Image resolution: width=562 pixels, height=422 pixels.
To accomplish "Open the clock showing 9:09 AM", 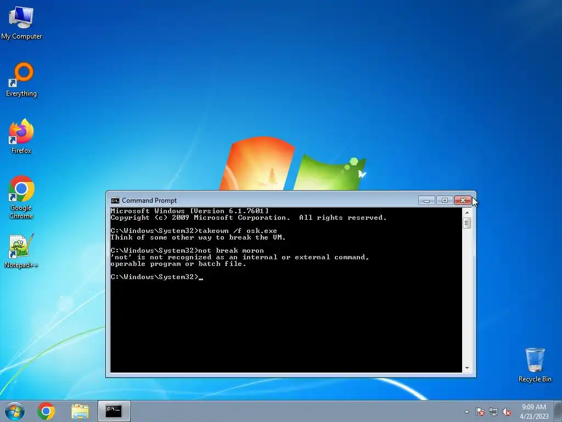I will coord(534,412).
